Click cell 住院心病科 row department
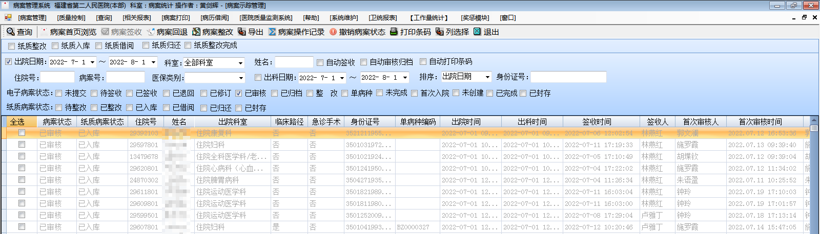This screenshot has width=820, height=234. [x=232, y=168]
